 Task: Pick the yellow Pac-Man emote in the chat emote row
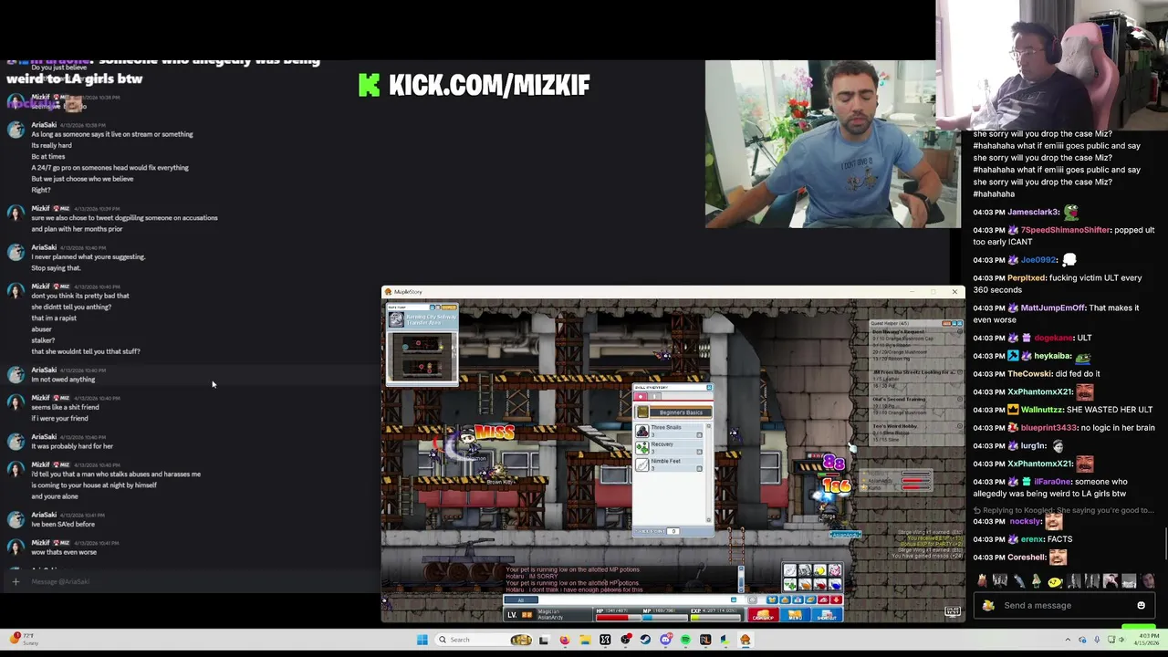point(1055,582)
